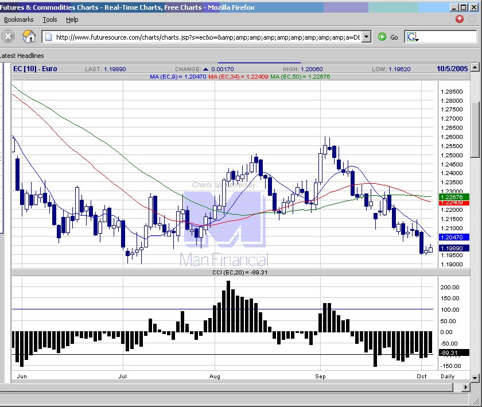Click the EC [10] - Euro symbol title

click(x=36, y=68)
